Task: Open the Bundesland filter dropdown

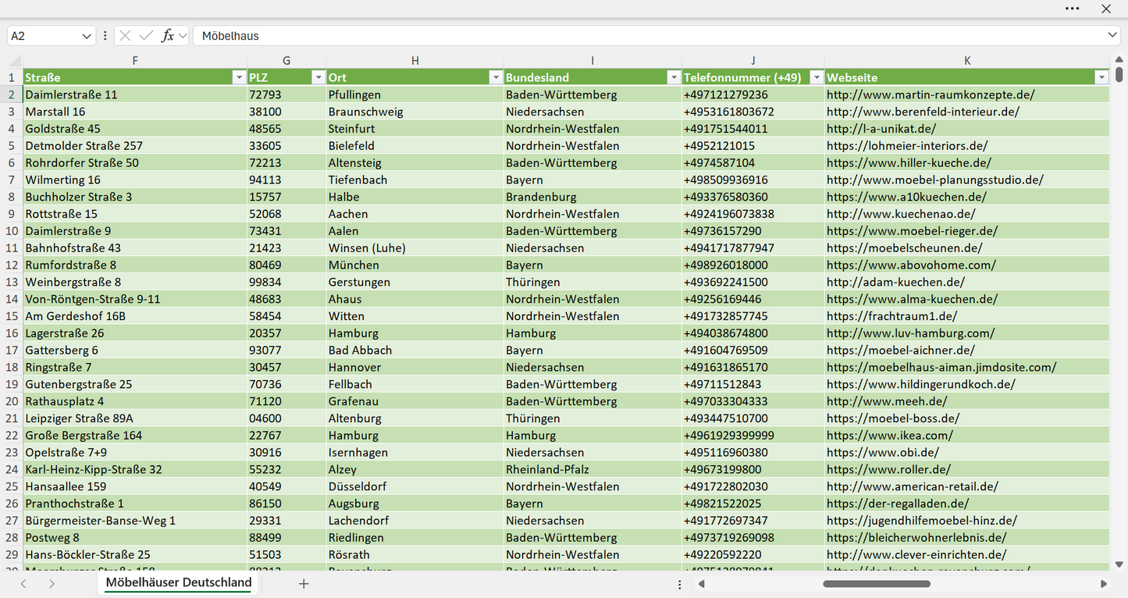Action: (x=674, y=77)
